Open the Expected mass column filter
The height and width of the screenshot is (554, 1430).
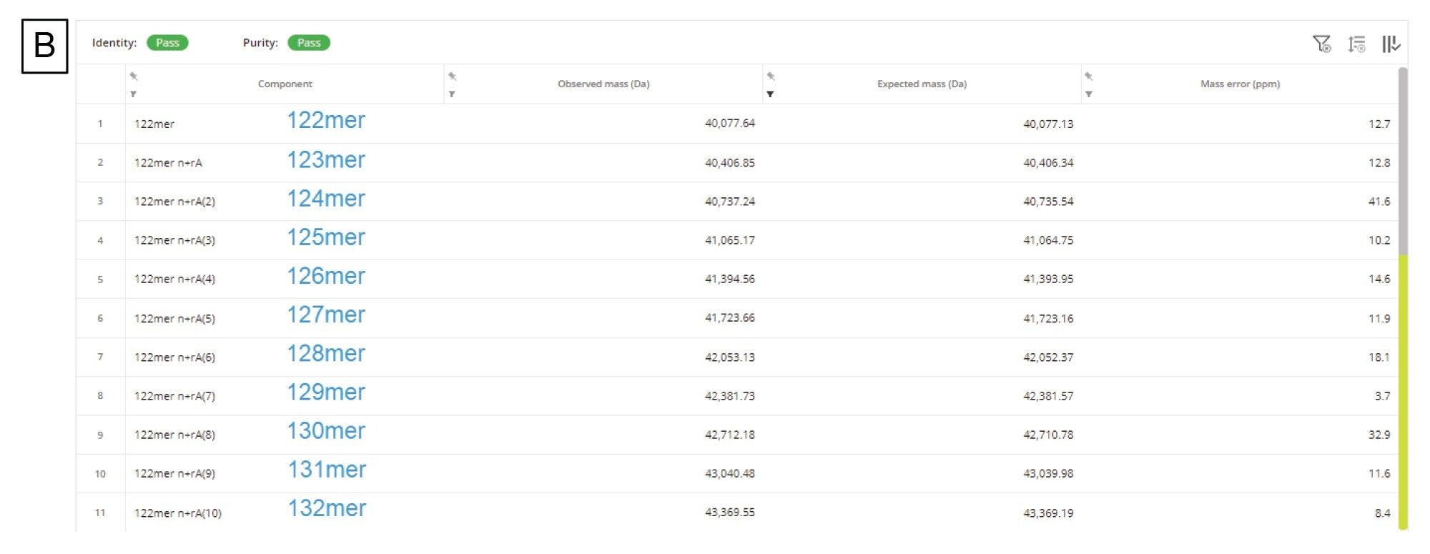pyautogui.click(x=770, y=94)
